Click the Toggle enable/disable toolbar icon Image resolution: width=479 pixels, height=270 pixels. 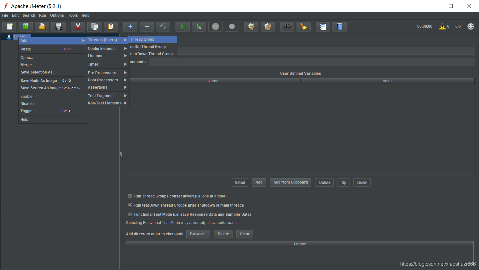pyautogui.click(x=163, y=26)
